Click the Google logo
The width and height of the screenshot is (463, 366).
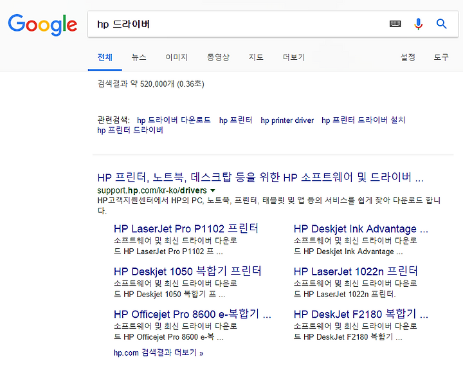(x=42, y=25)
